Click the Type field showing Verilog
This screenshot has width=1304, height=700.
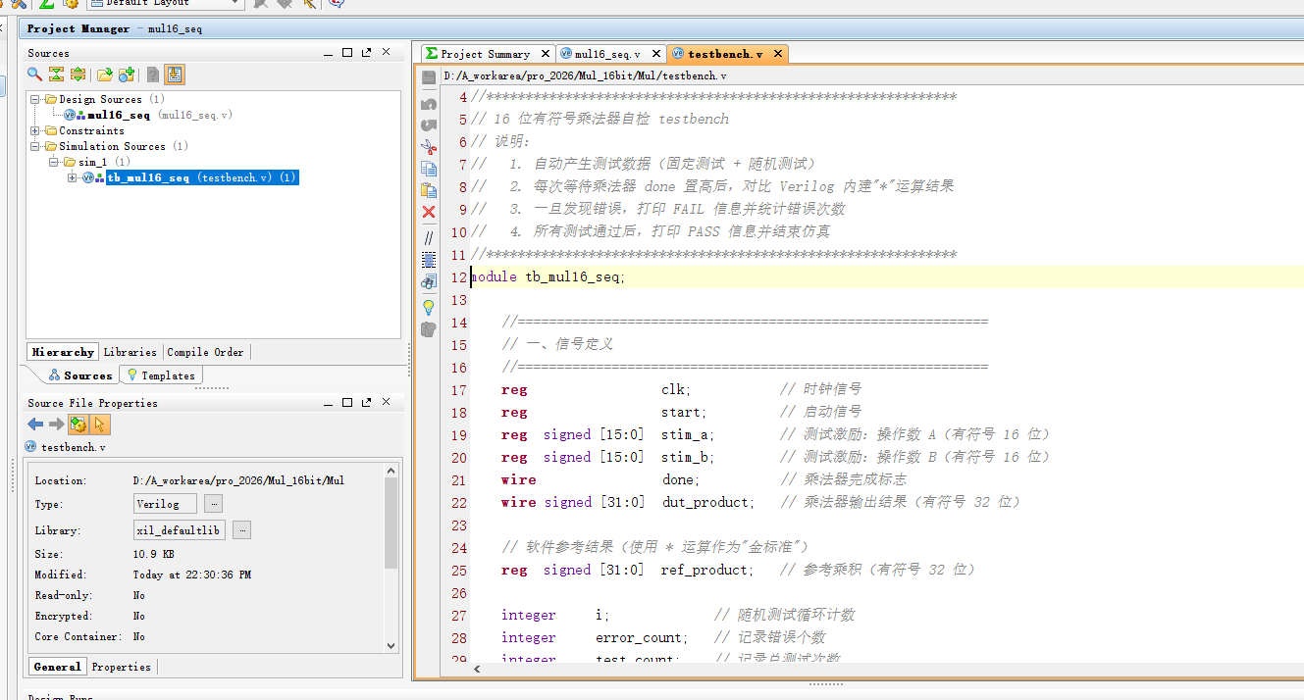(x=165, y=504)
